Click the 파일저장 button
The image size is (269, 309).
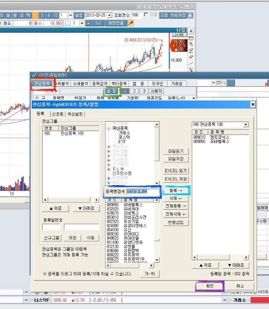pyautogui.click(x=176, y=159)
